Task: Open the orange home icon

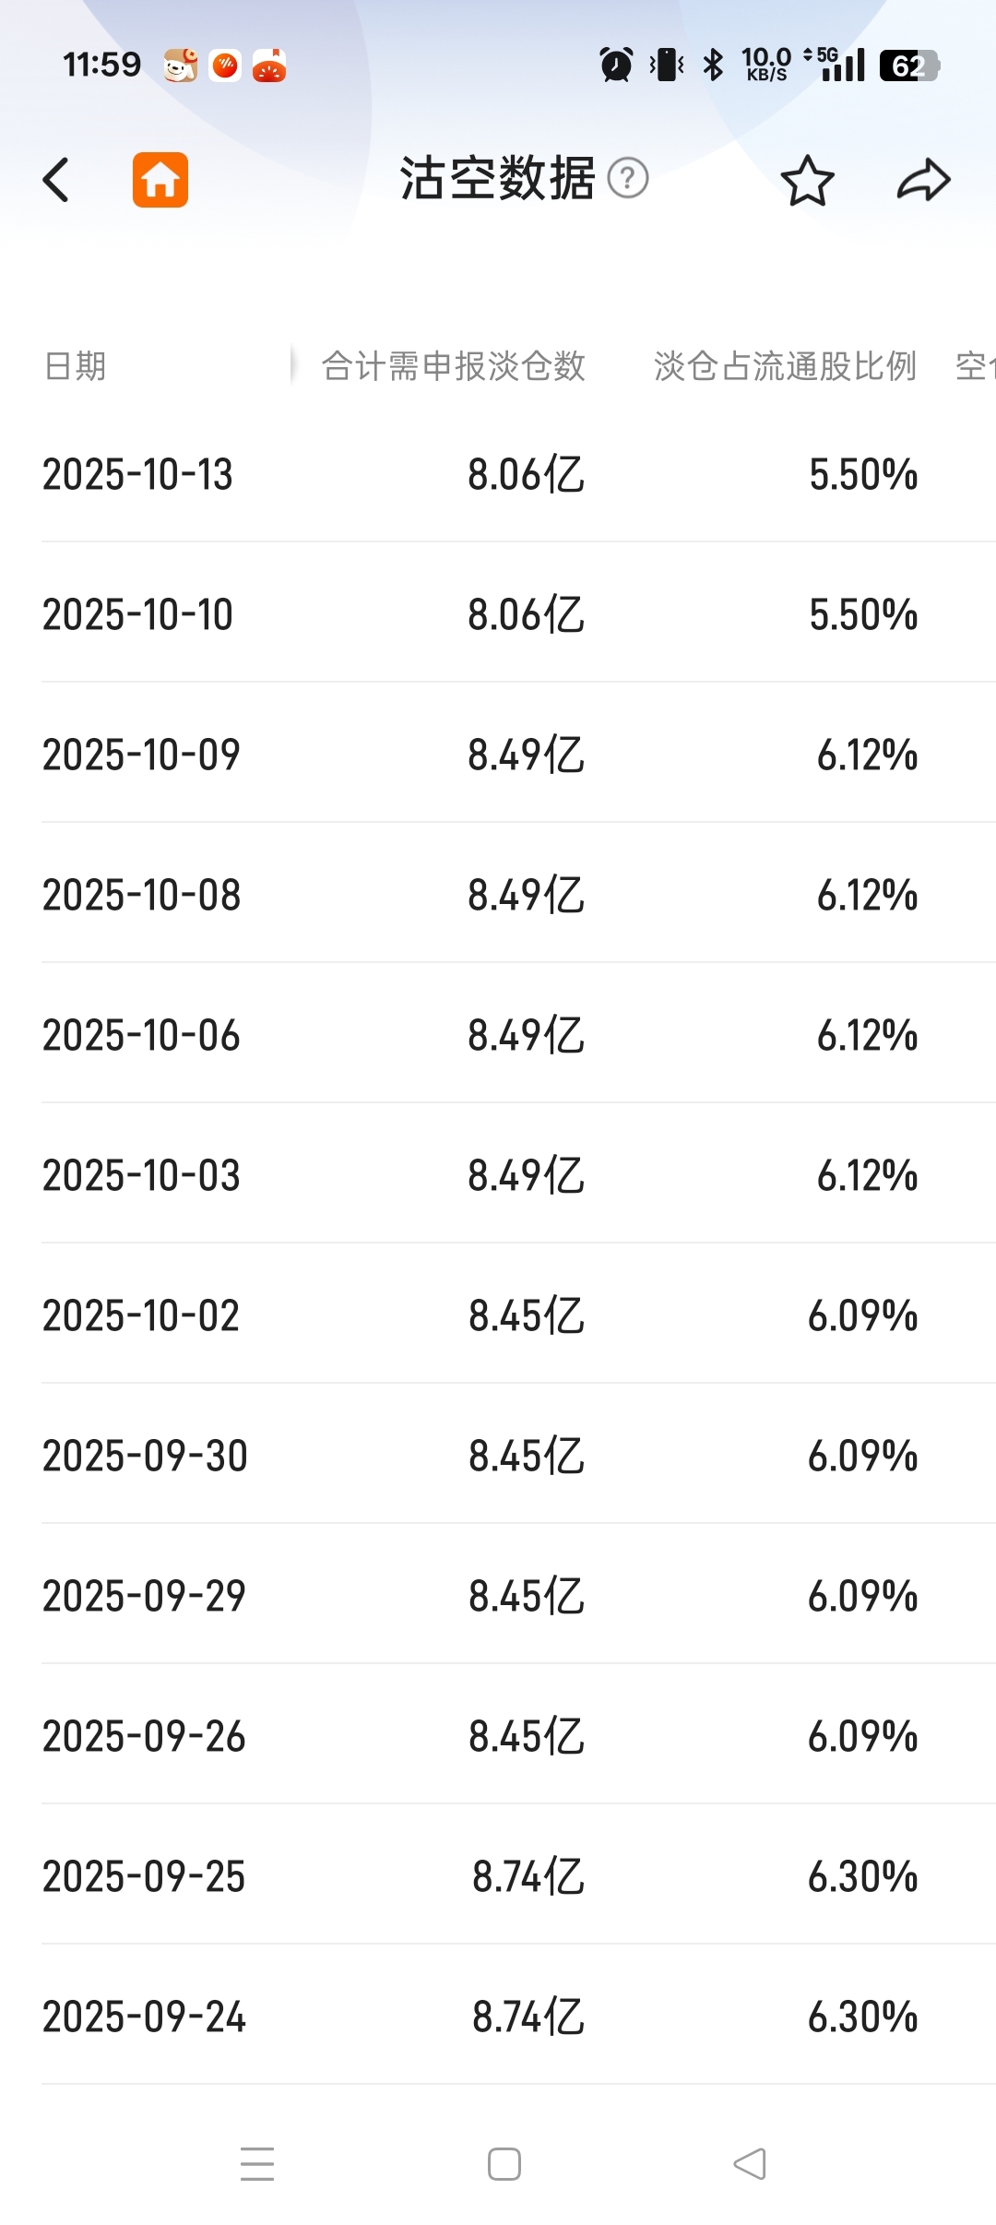Action: coord(160,180)
